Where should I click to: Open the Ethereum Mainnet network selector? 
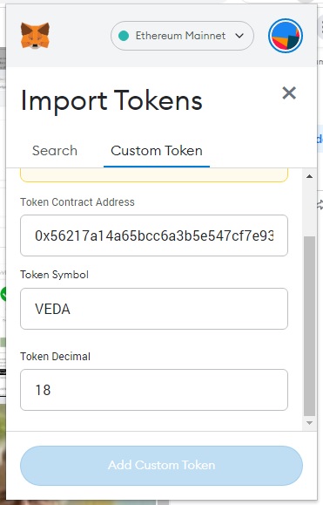tap(182, 36)
